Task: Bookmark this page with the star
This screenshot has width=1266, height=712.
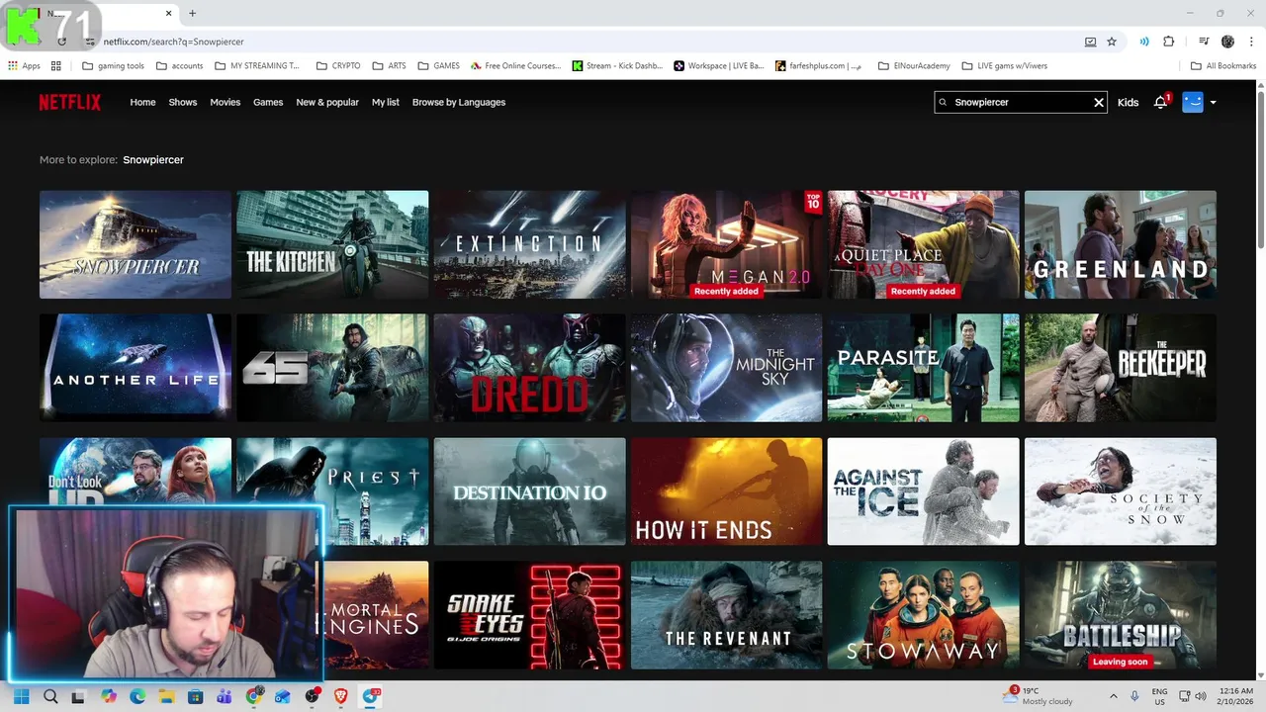Action: pyautogui.click(x=1112, y=42)
